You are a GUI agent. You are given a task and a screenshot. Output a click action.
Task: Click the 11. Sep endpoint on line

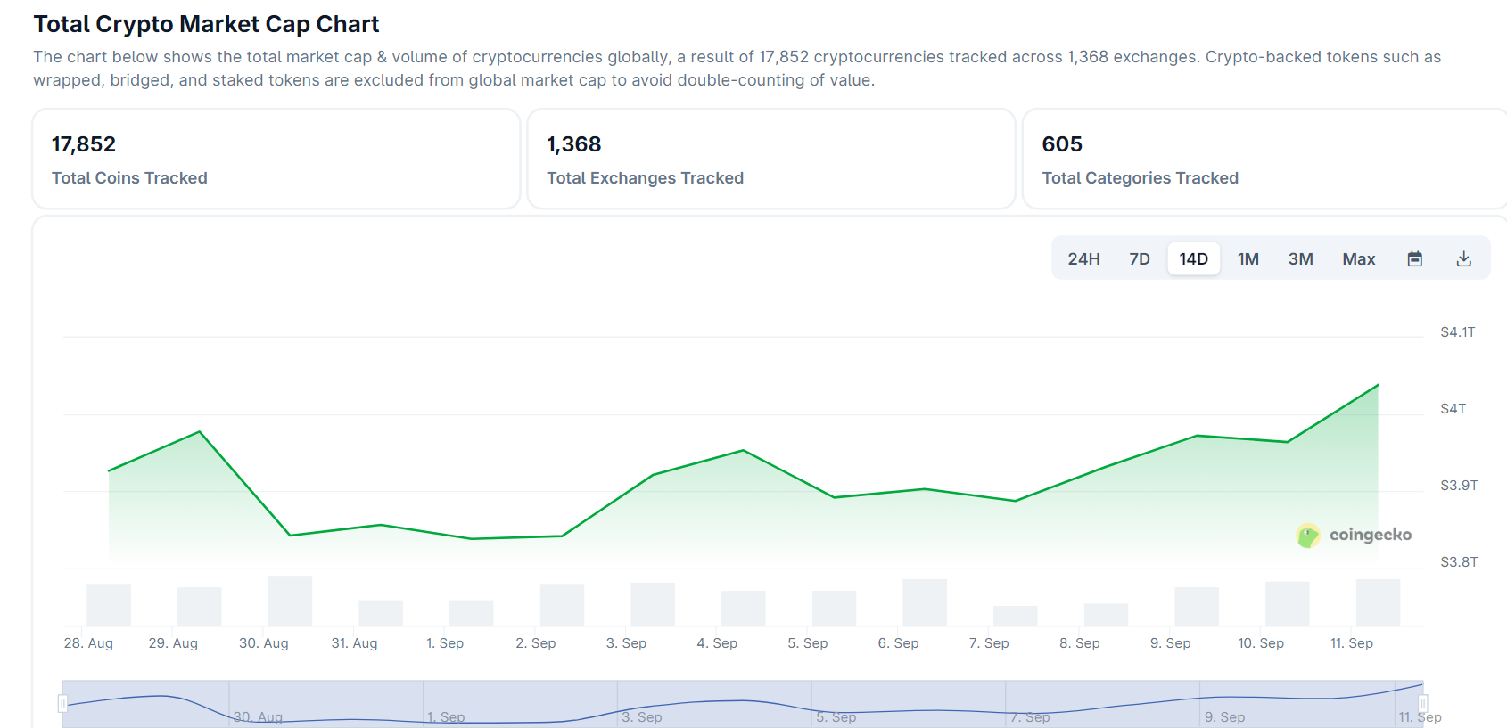[x=1378, y=385]
